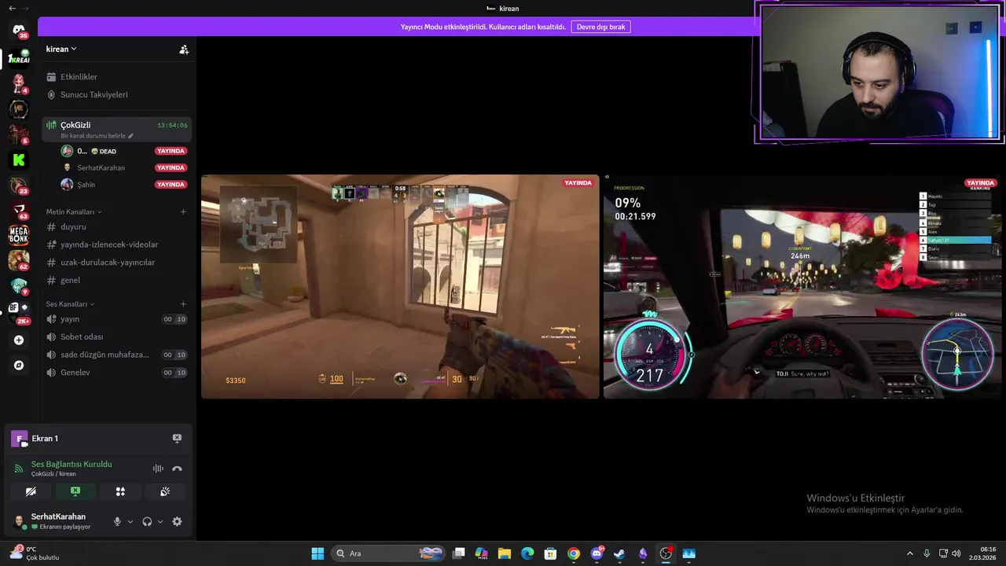The height and width of the screenshot is (566, 1006).
Task: Click the Add a Server plus icon
Action: click(x=19, y=340)
